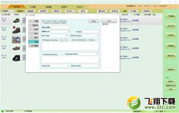This screenshot has height=113, width=179.
Task: Toggle the select-all checkbox in the table header
Action: click(x=2, y=15)
